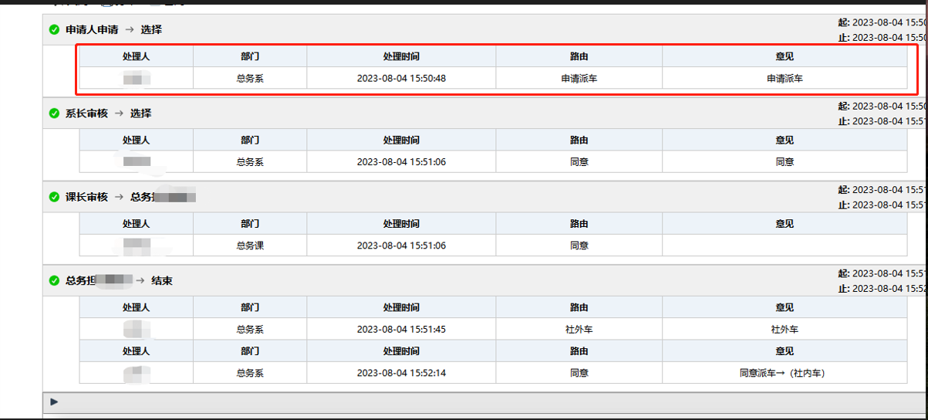This screenshot has width=928, height=420.
Task: Expand the collapsed triangle arrow at the bottom
Action: (54, 401)
